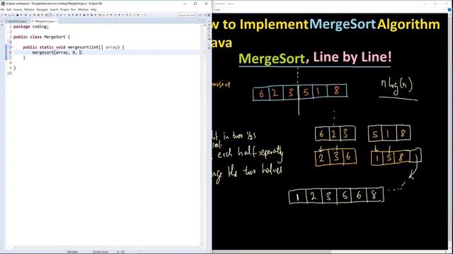453x254 pixels.
Task: Click the 'MergeSort, Line by Line!' heading
Action: tap(315, 58)
